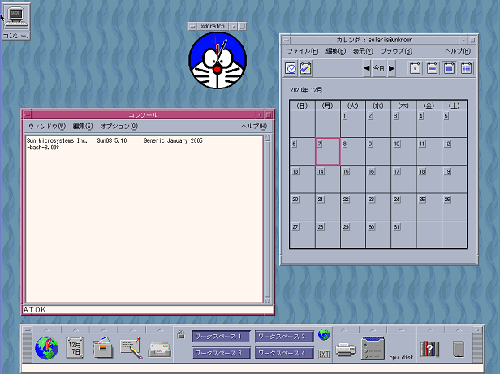Click the front panel left menu button
The height and width of the screenshot is (374, 500).
click(28, 330)
